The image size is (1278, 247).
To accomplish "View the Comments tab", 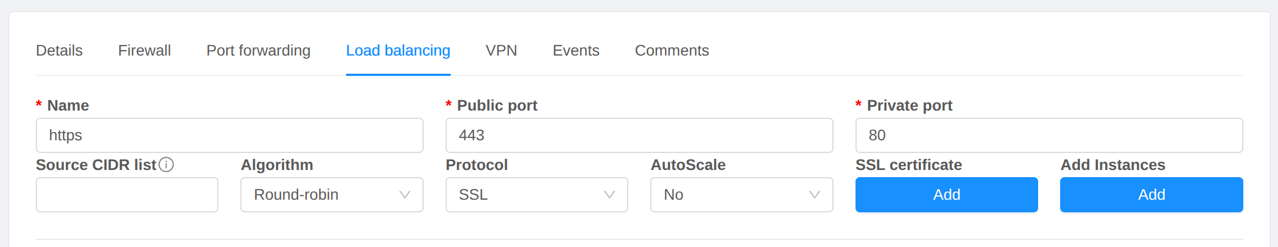I will tap(672, 51).
